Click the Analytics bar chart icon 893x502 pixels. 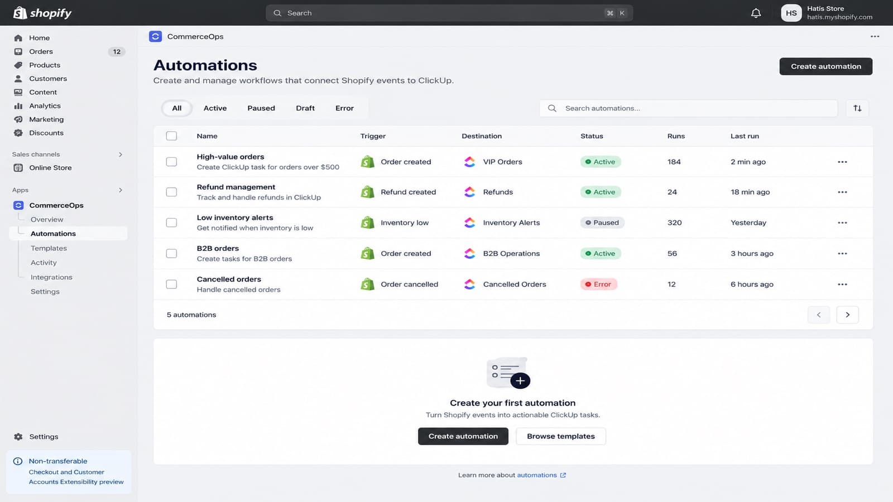point(18,106)
